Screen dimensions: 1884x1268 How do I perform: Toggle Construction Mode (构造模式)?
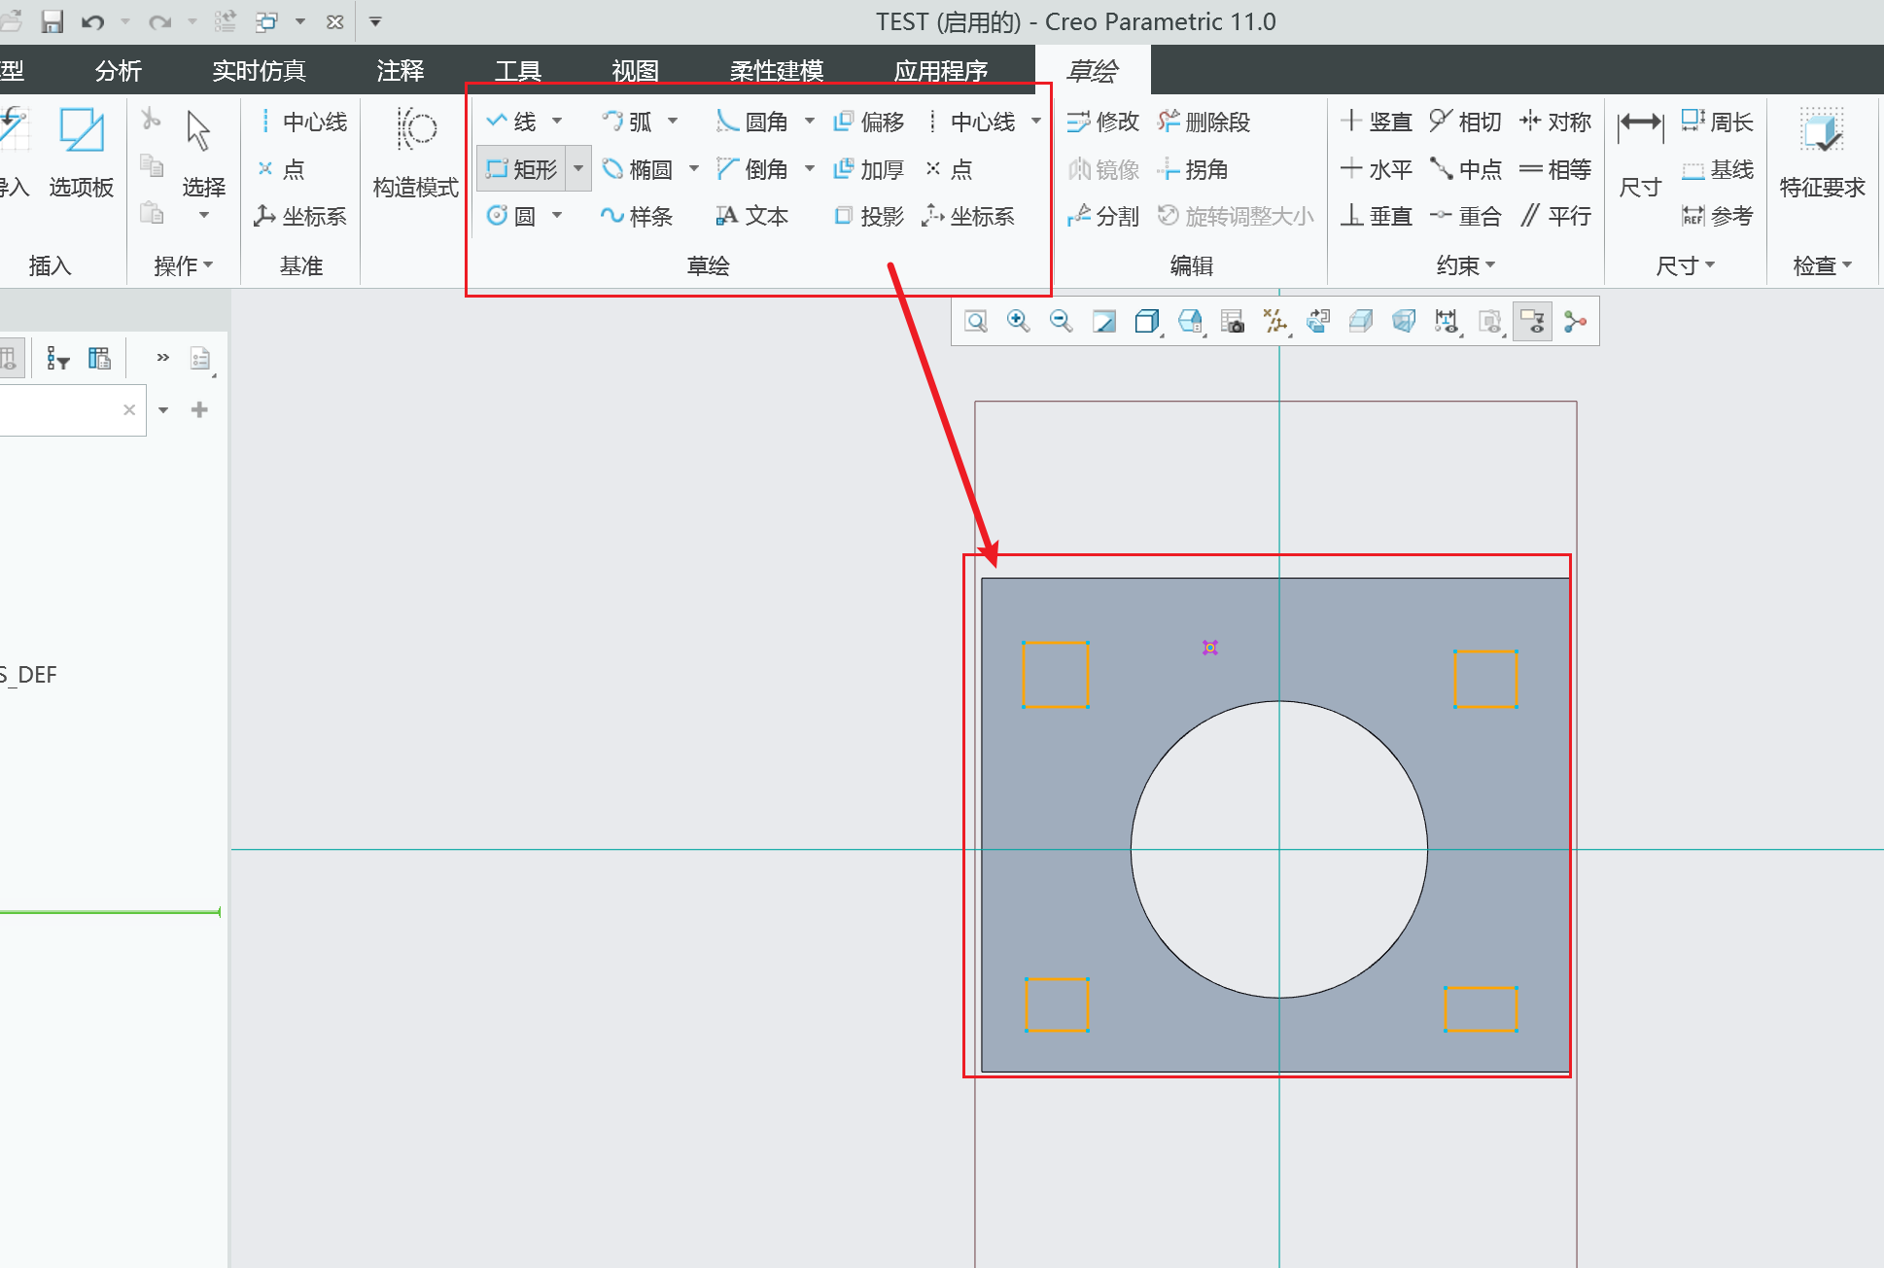tap(415, 153)
